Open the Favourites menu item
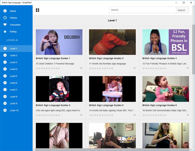Viewport: 195px width, 151px height. (x=16, y=25)
